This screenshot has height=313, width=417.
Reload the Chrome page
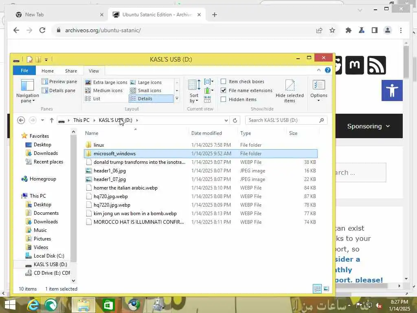click(42, 30)
